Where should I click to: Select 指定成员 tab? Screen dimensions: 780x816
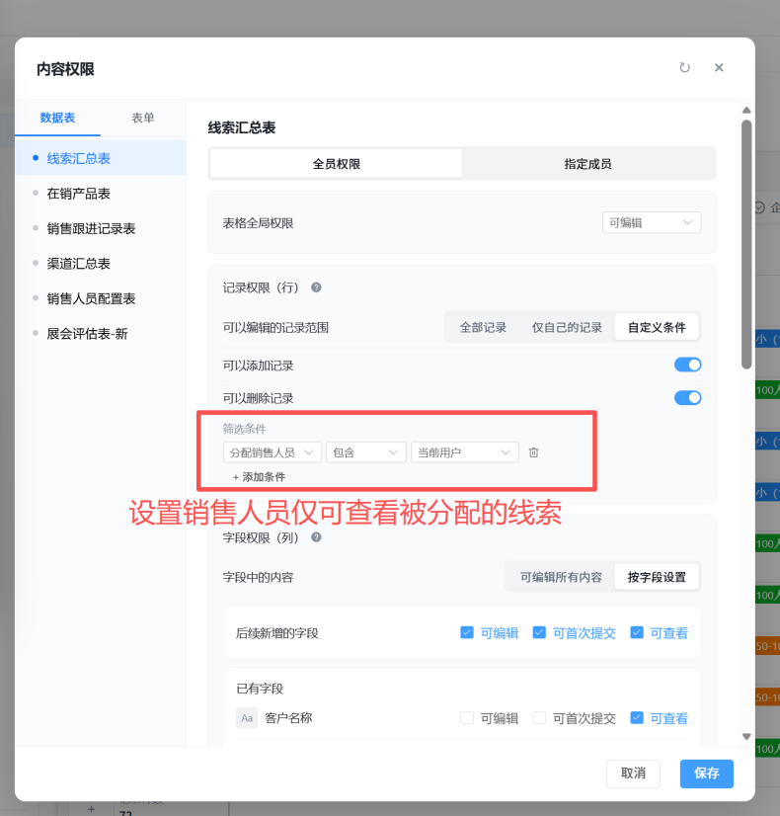tap(588, 164)
